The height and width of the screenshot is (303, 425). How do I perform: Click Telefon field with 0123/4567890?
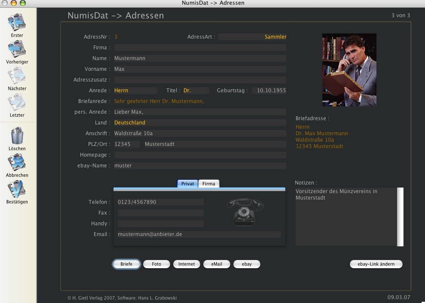point(160,202)
